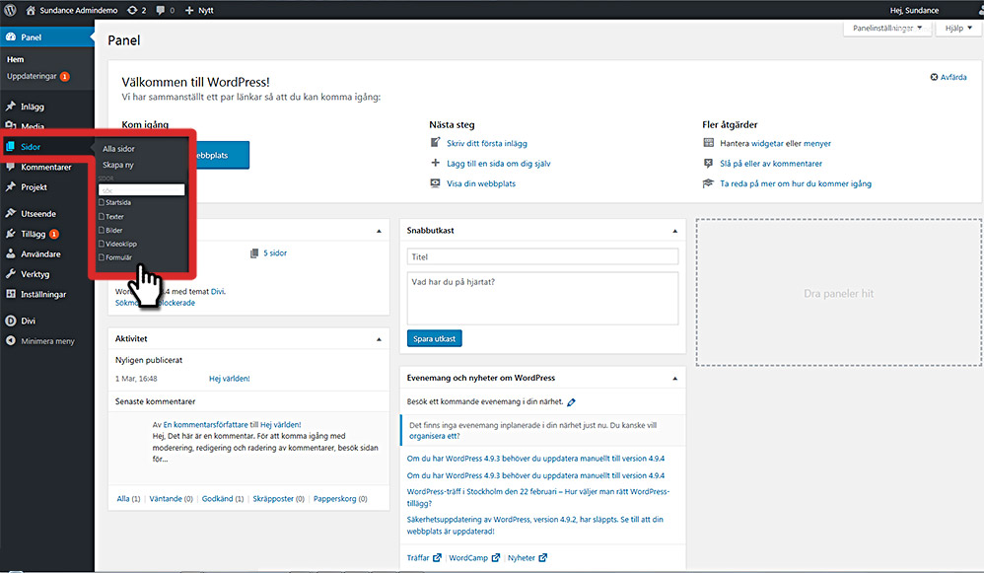Expand the Panelinställningar screen options dropdown
This screenshot has height=573, width=984.
pyautogui.click(x=886, y=29)
